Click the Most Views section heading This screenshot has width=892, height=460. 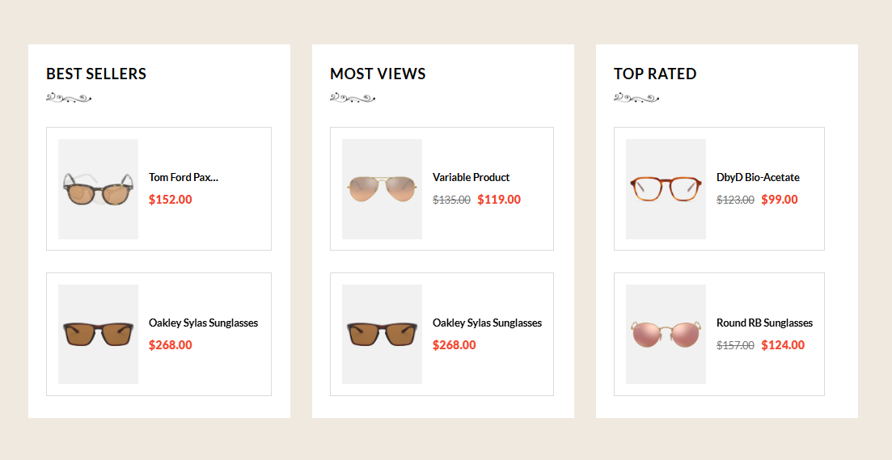pyautogui.click(x=378, y=74)
